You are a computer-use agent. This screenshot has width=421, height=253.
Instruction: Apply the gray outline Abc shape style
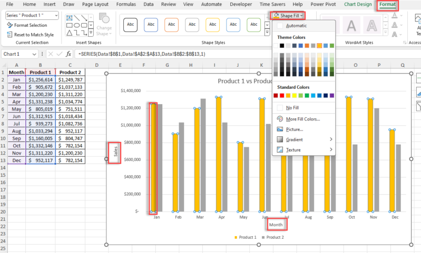click(x=192, y=25)
